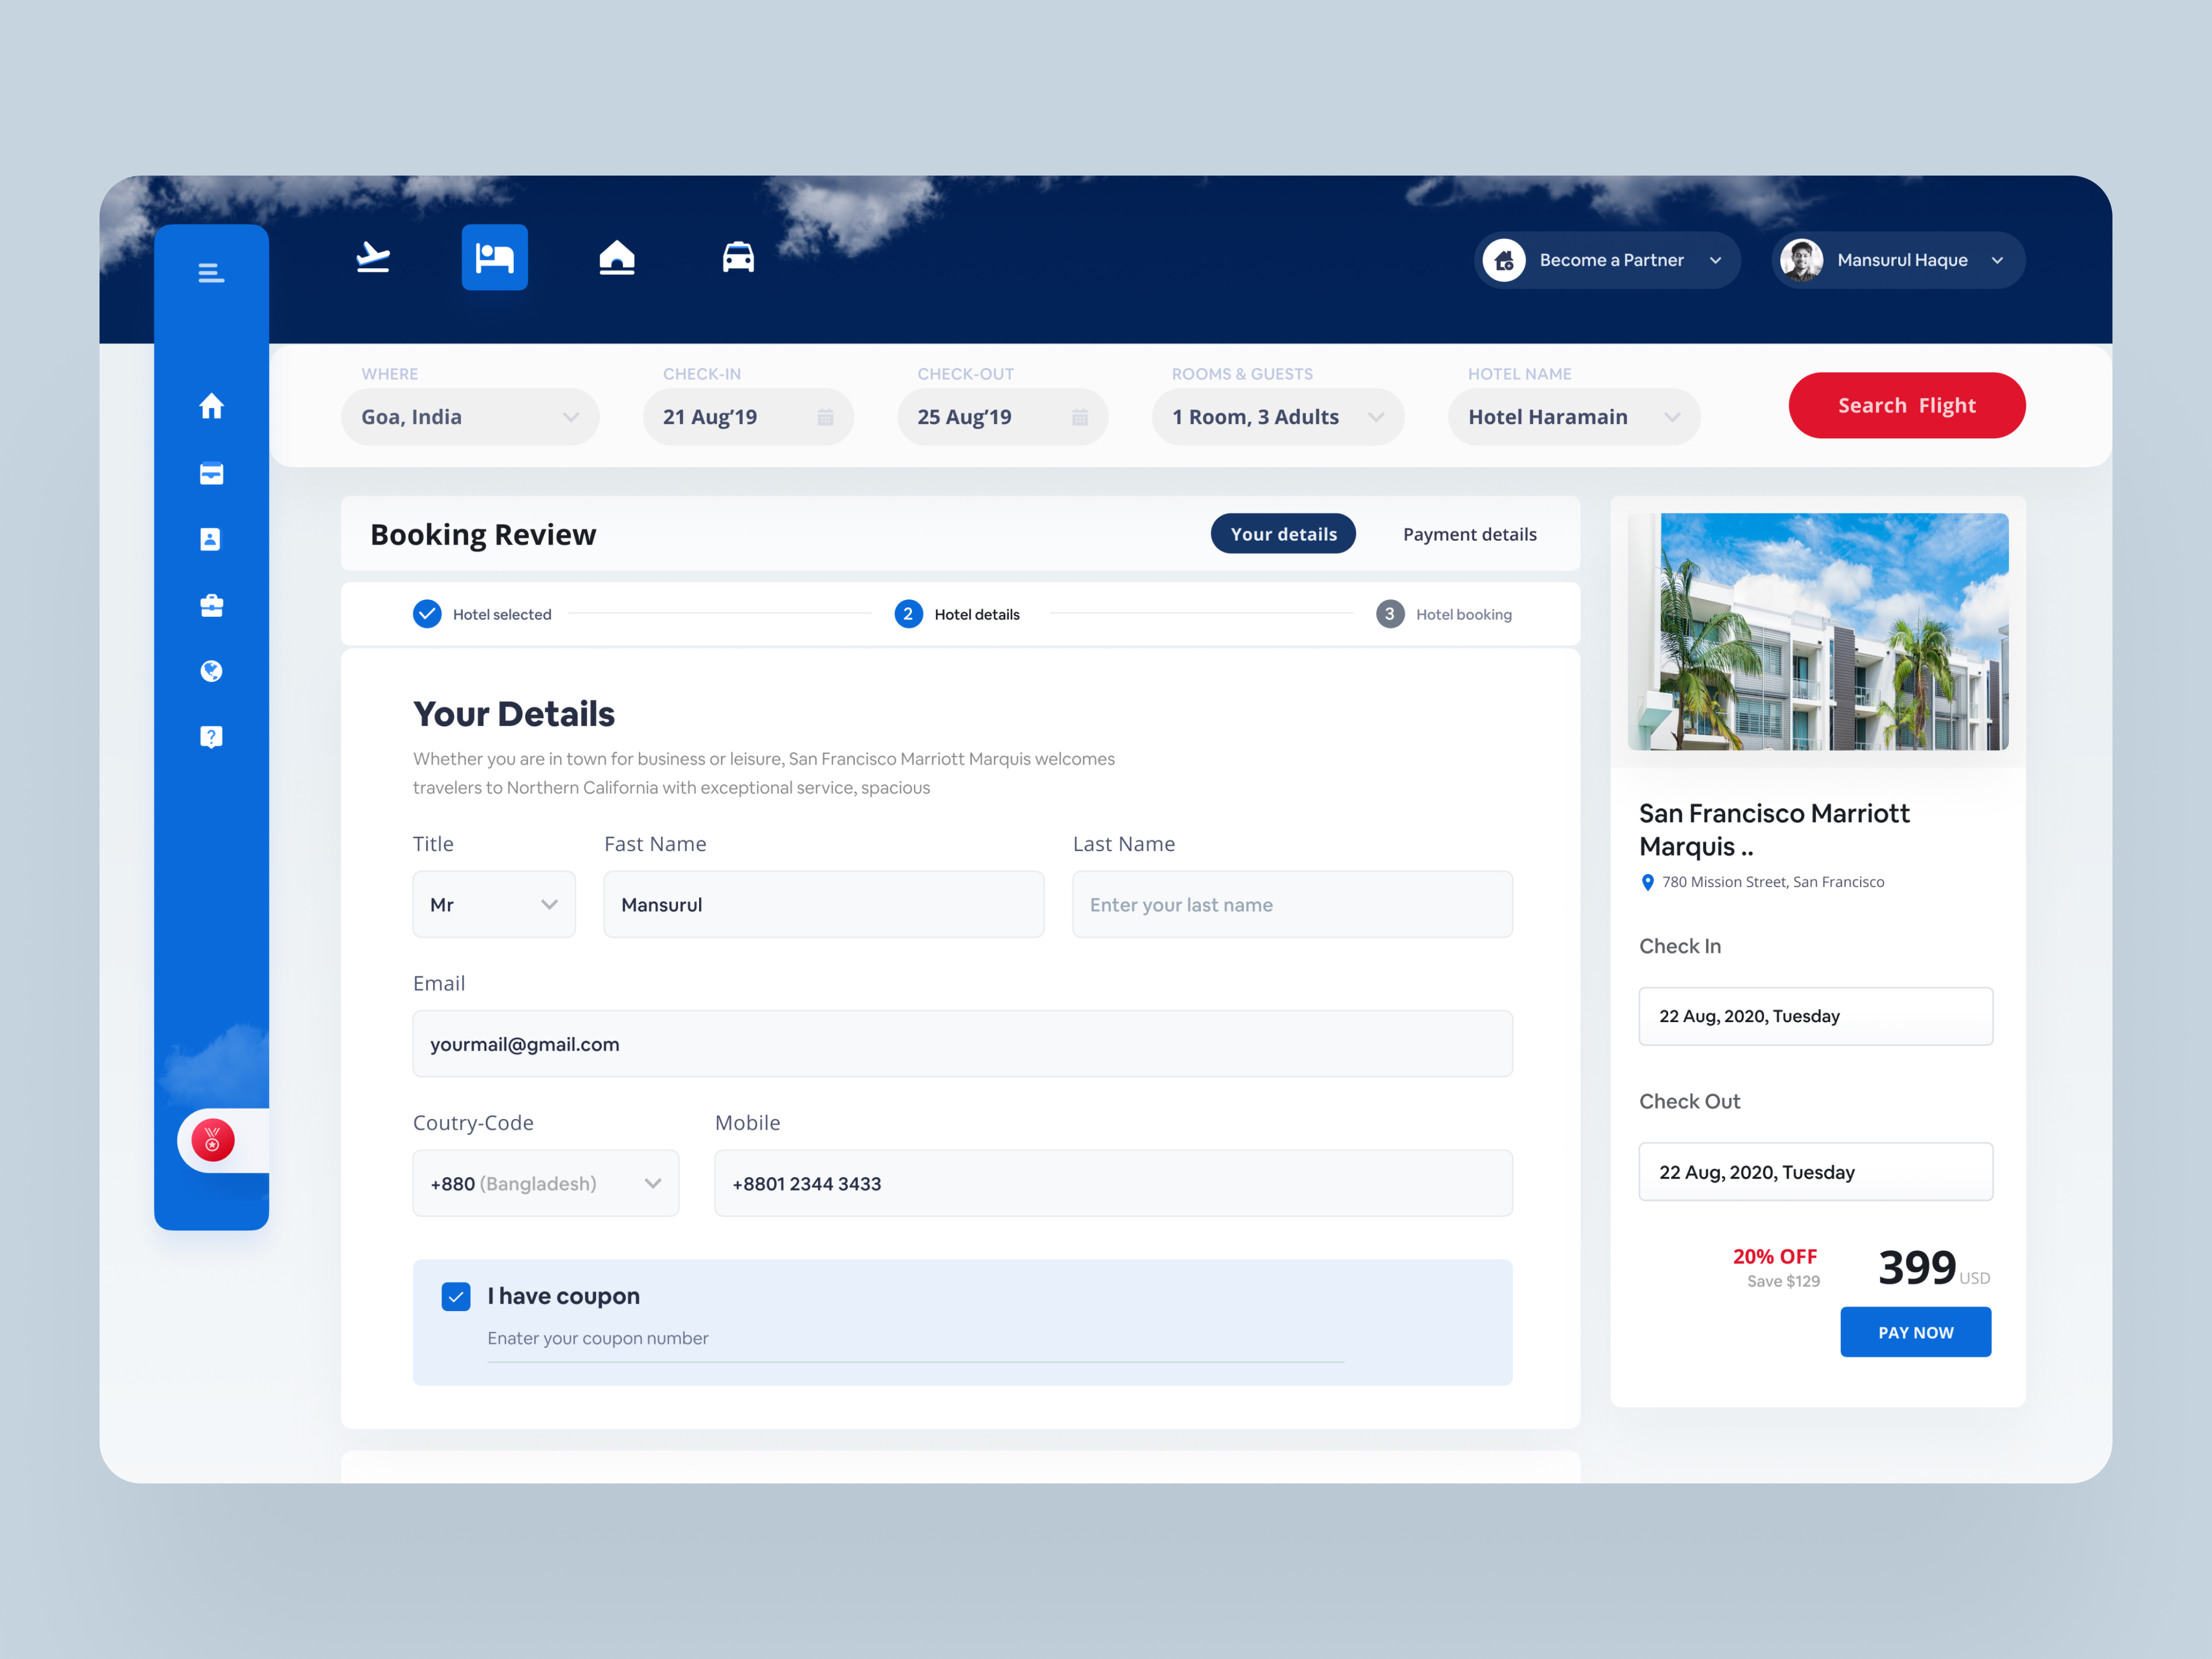
Task: Click the Check Out date field in hotel card
Action: click(x=1815, y=1172)
